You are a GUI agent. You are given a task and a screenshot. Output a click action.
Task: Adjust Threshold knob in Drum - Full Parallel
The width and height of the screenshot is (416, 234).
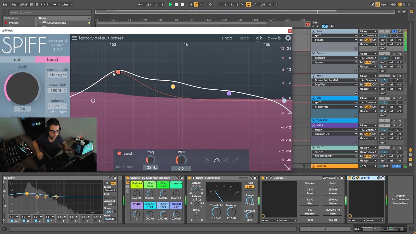pyautogui.click(x=216, y=212)
